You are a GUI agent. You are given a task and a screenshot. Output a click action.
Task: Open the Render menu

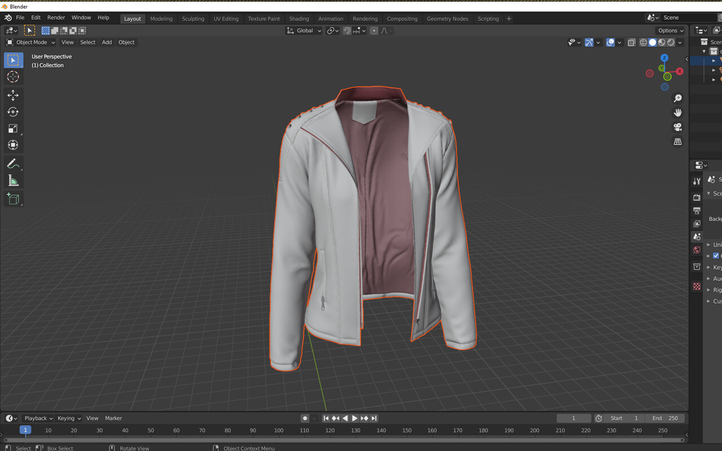click(56, 17)
